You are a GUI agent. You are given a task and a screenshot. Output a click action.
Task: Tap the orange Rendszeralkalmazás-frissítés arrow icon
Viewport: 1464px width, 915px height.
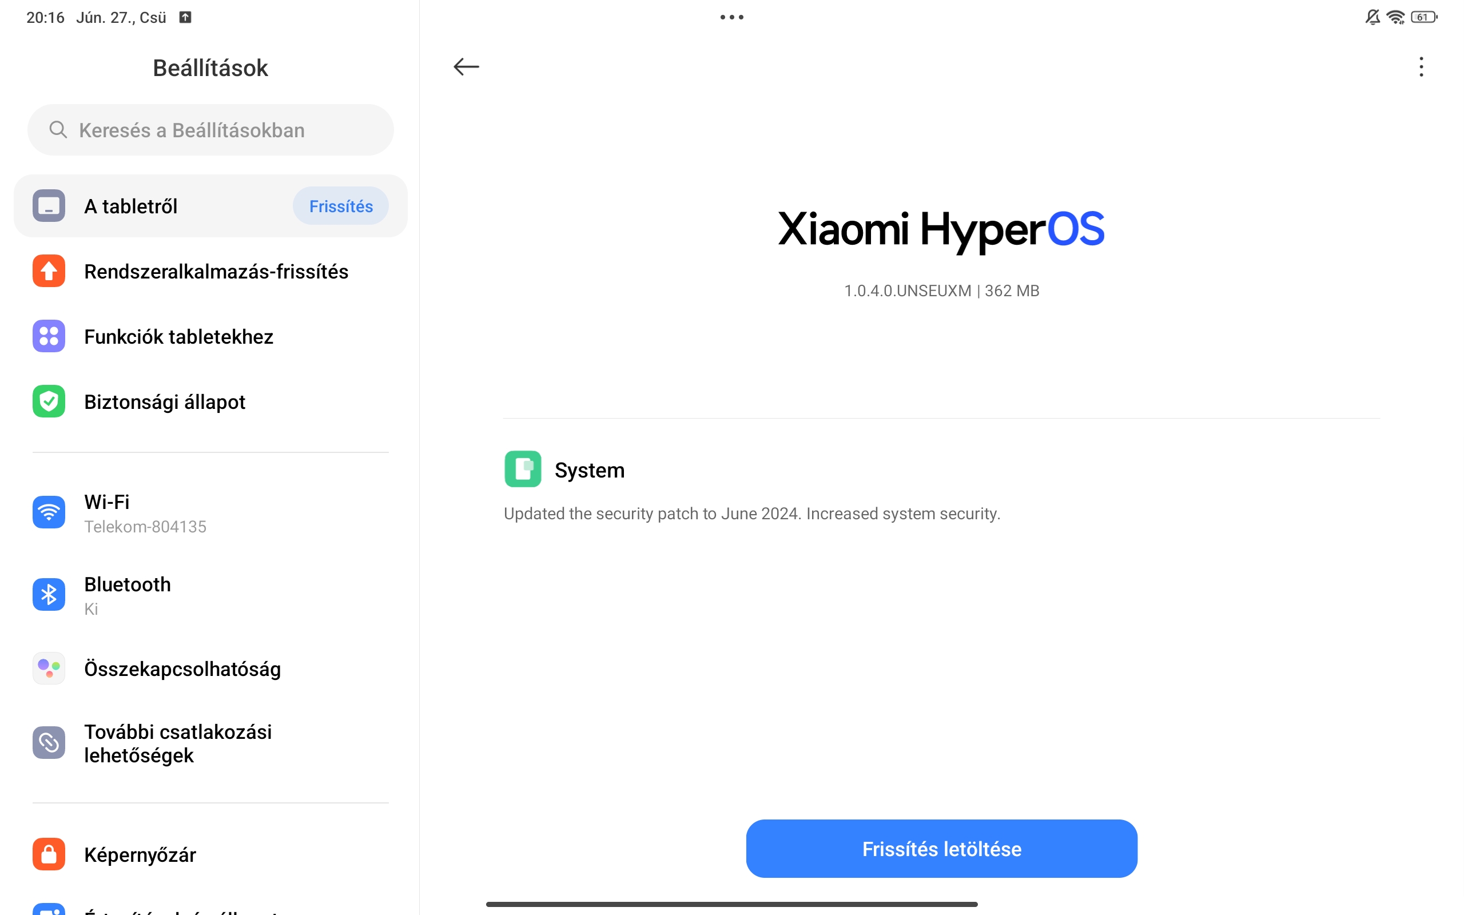click(49, 271)
